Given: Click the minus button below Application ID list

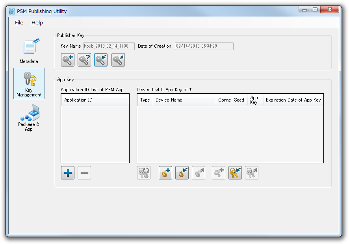Looking at the screenshot, I should 84,173.
